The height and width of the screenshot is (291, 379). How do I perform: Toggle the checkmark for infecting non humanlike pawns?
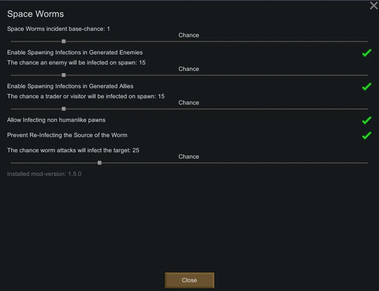[366, 121]
